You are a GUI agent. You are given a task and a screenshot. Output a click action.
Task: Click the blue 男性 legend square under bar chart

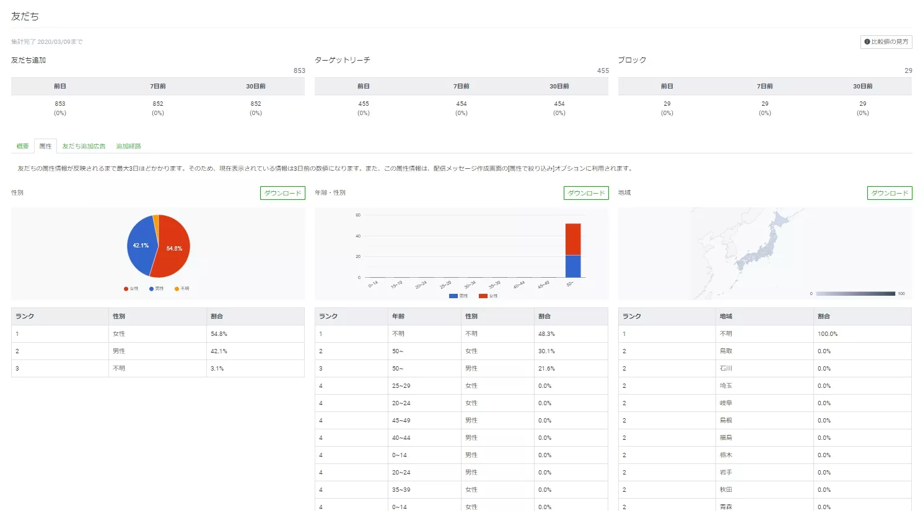[453, 296]
